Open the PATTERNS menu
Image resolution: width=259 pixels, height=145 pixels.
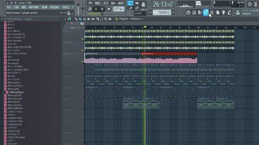[x=34, y=7]
